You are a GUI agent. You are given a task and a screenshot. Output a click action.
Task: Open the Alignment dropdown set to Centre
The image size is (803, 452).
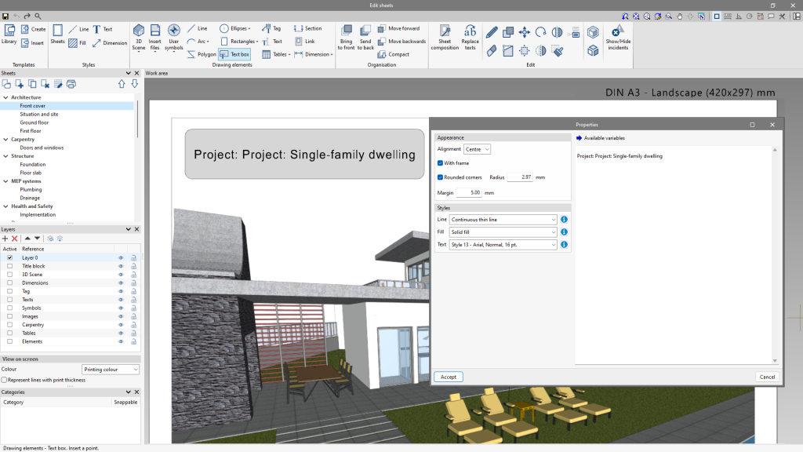(477, 149)
